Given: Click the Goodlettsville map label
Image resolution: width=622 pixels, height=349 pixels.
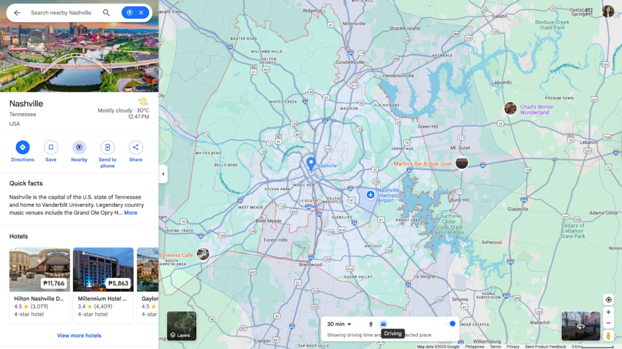Looking at the screenshot, I should (x=350, y=63).
